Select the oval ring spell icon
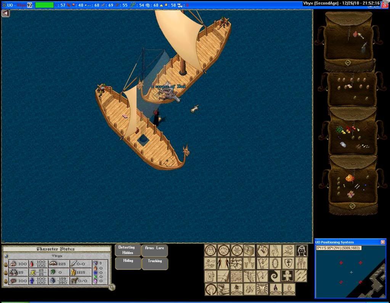This screenshot has height=303, width=390. [x=275, y=263]
